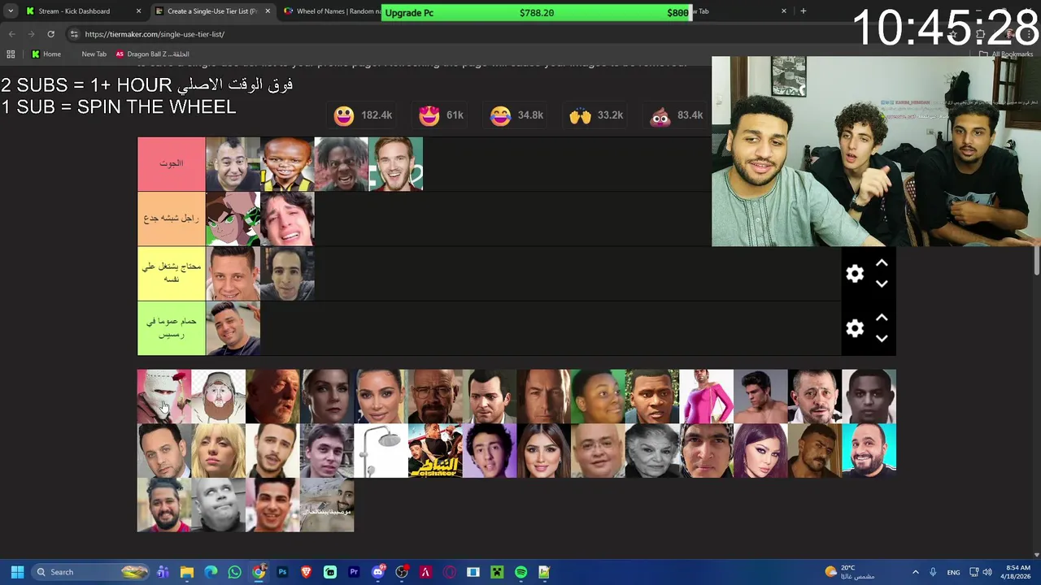The width and height of the screenshot is (1041, 585).
Task: Click the browser back arrow
Action: [11, 34]
